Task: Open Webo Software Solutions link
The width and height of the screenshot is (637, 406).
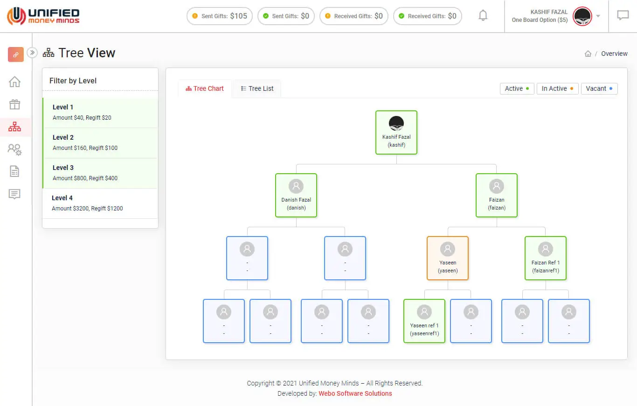Action: tap(355, 393)
